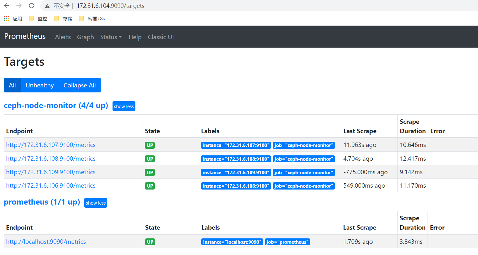Click the UP badge for 172.31.6.108
Screen dimensions: 478x255
(150, 159)
